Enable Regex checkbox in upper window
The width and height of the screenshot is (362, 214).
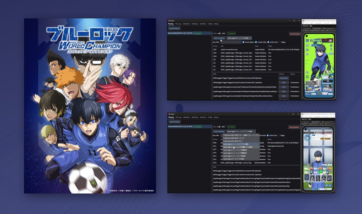coord(280,42)
